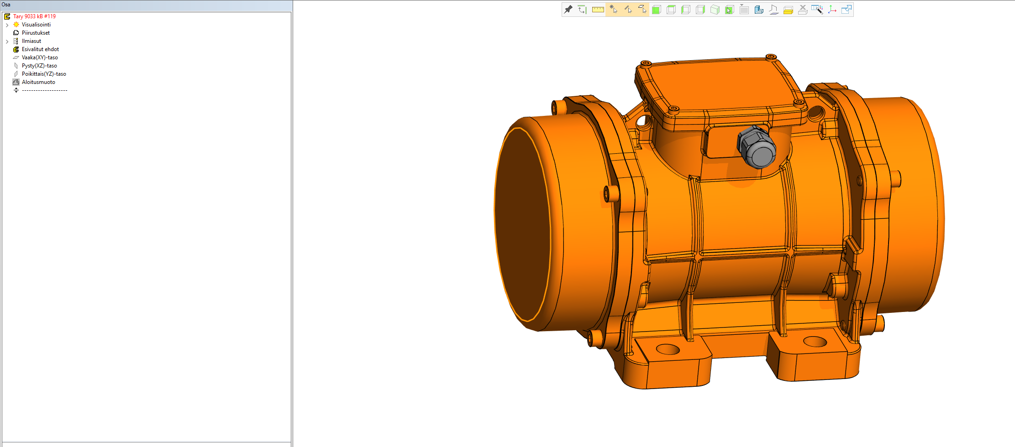
Task: Click the magic wand table icon
Action: coord(817,10)
